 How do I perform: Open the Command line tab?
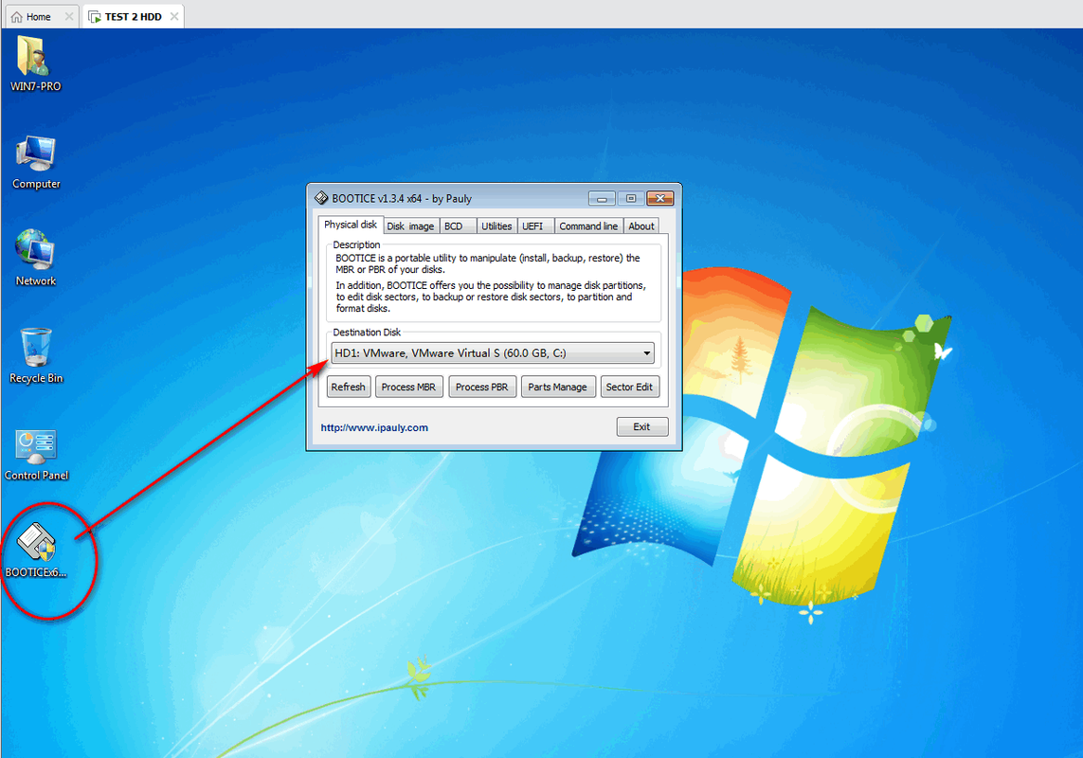click(x=588, y=226)
